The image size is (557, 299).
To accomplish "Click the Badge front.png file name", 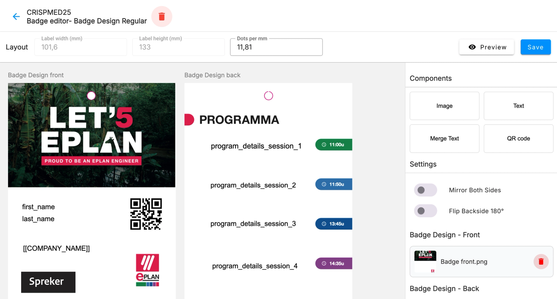I will click(x=464, y=262).
